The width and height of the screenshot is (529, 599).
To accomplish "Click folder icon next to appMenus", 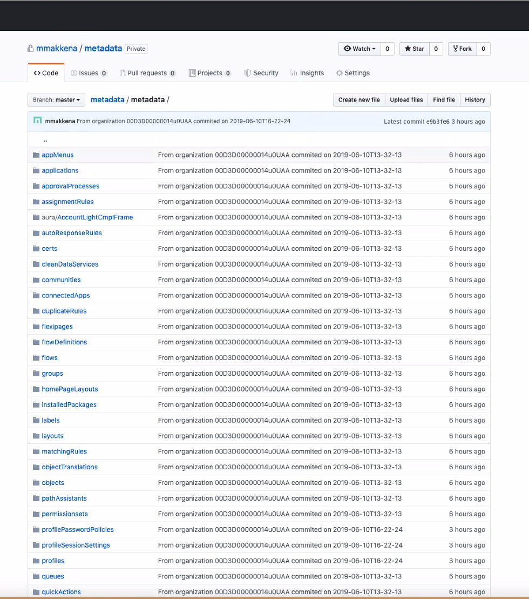I will click(36, 155).
